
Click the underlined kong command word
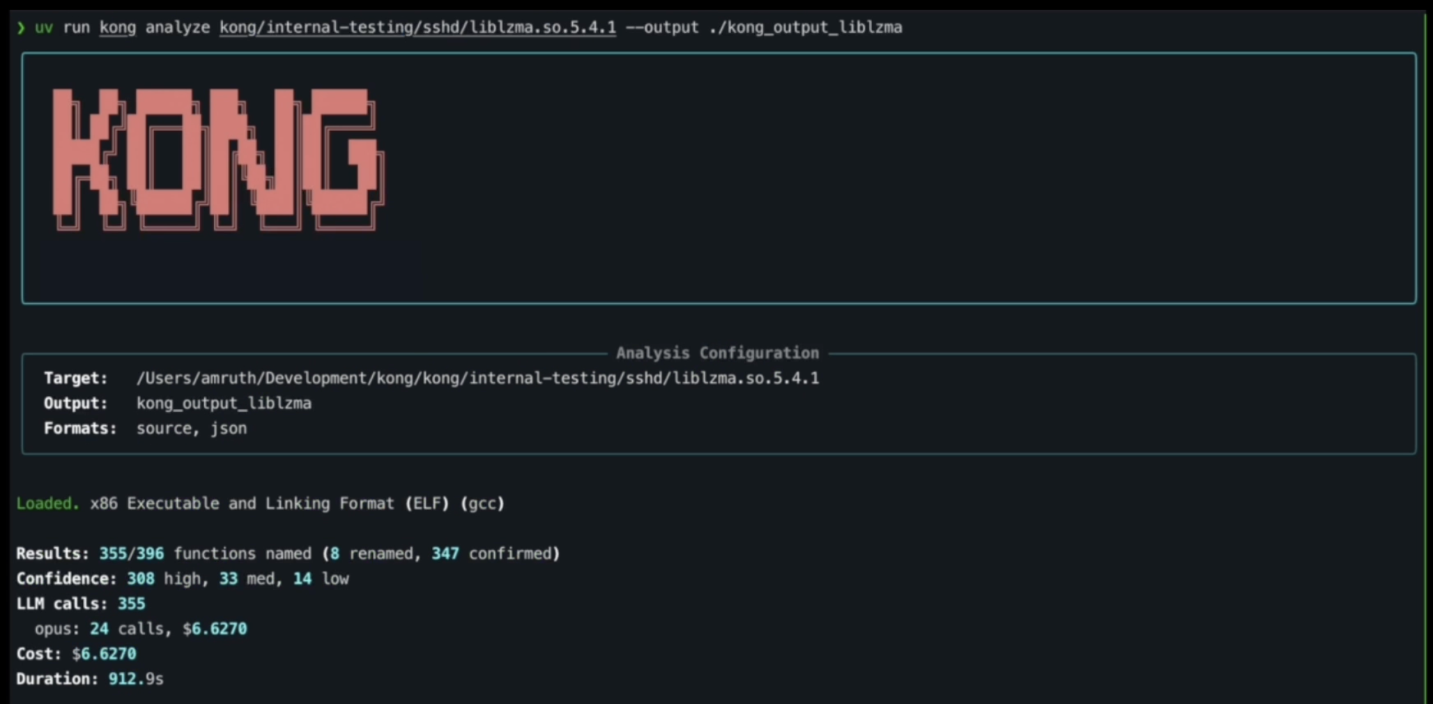click(x=117, y=28)
